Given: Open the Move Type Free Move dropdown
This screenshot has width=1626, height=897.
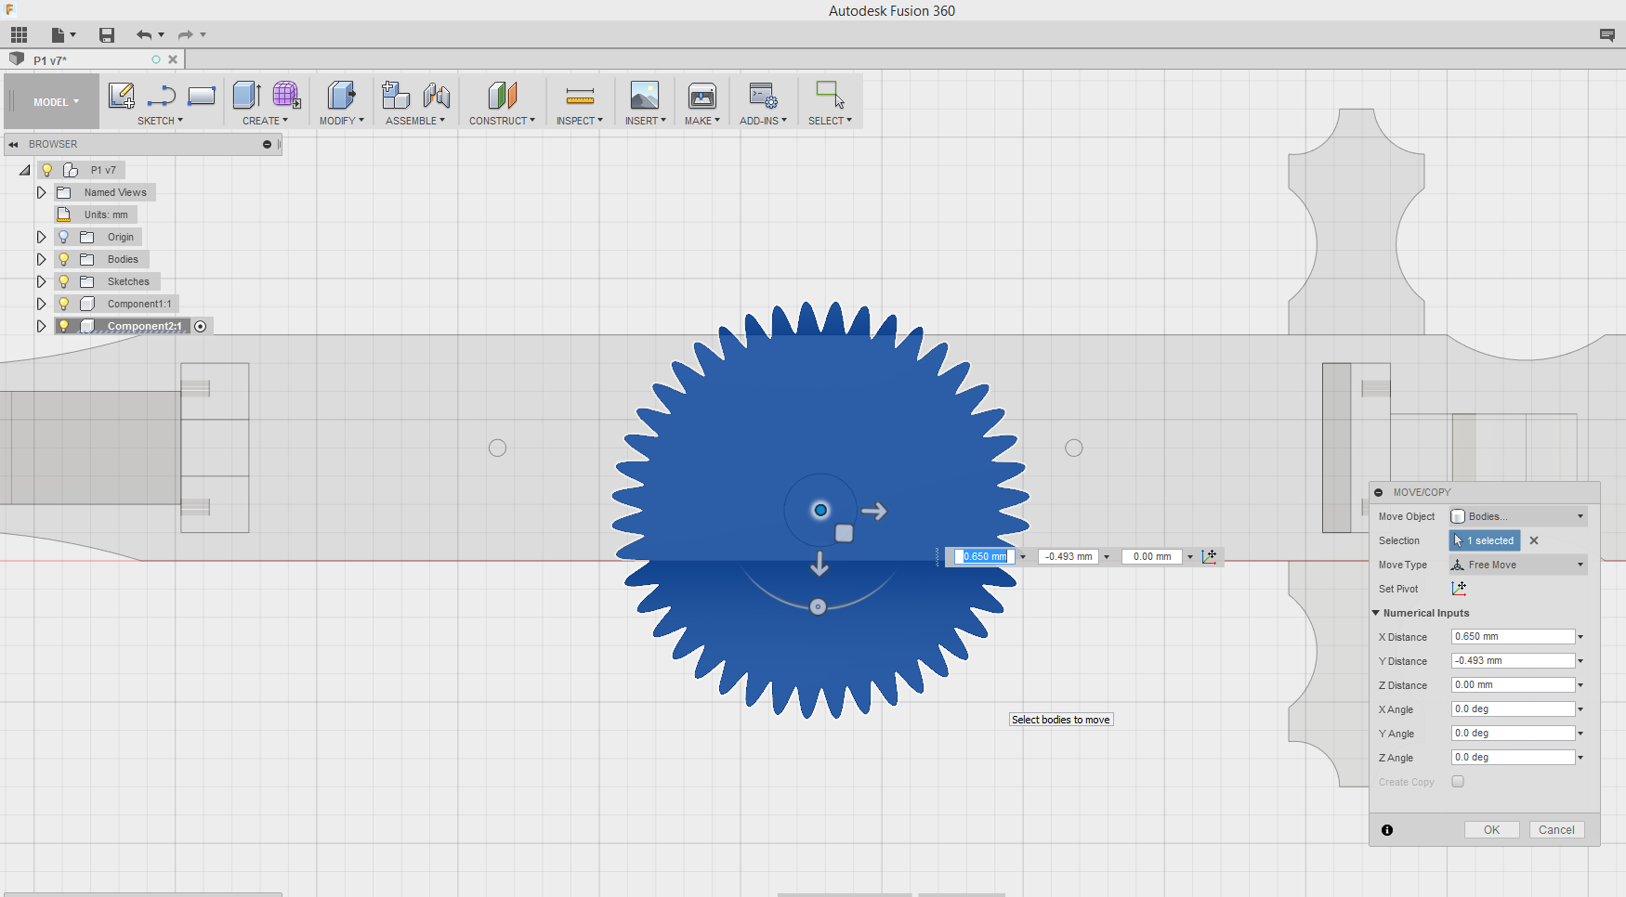Looking at the screenshot, I should tap(1518, 565).
